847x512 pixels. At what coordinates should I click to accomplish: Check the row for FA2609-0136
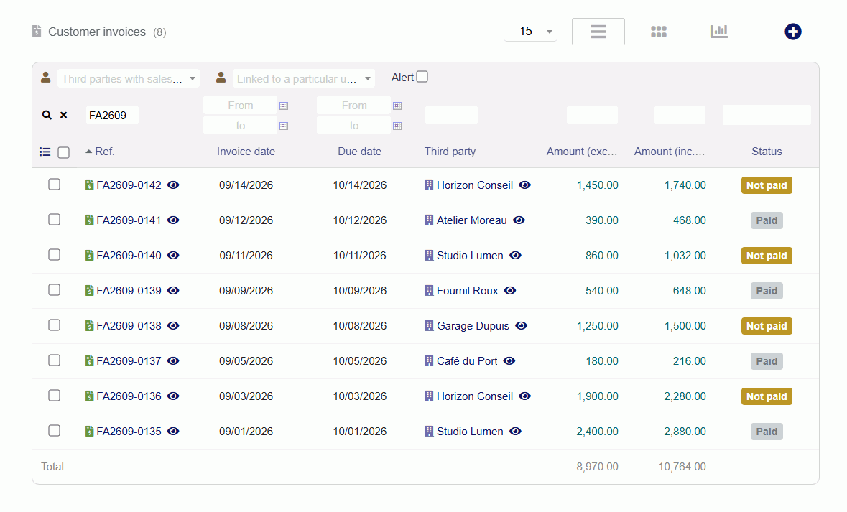pyautogui.click(x=54, y=396)
